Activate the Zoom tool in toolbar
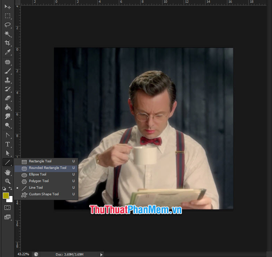Image resolution: width=272 pixels, height=257 pixels. click(x=8, y=181)
